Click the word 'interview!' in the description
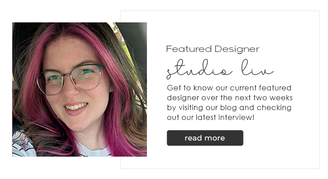Screen dimensions: 328x179 pos(236,117)
